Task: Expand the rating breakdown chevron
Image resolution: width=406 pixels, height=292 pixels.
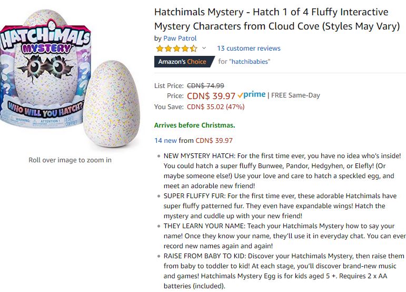Action: coord(204,48)
